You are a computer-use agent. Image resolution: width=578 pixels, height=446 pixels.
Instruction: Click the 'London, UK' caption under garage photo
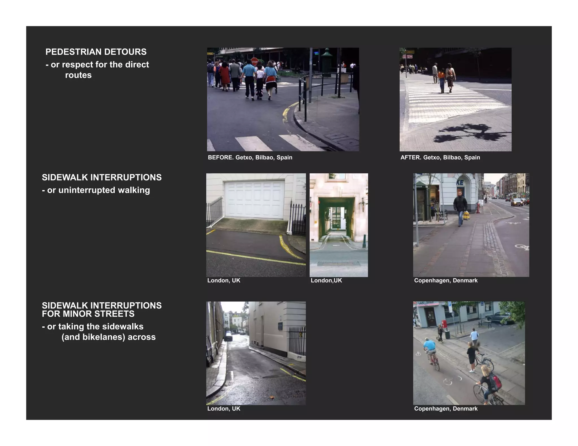pyautogui.click(x=224, y=281)
